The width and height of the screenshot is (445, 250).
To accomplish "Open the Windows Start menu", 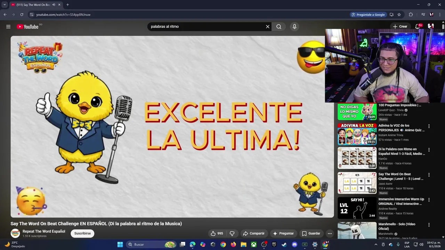I will pyautogui.click(x=120, y=244).
